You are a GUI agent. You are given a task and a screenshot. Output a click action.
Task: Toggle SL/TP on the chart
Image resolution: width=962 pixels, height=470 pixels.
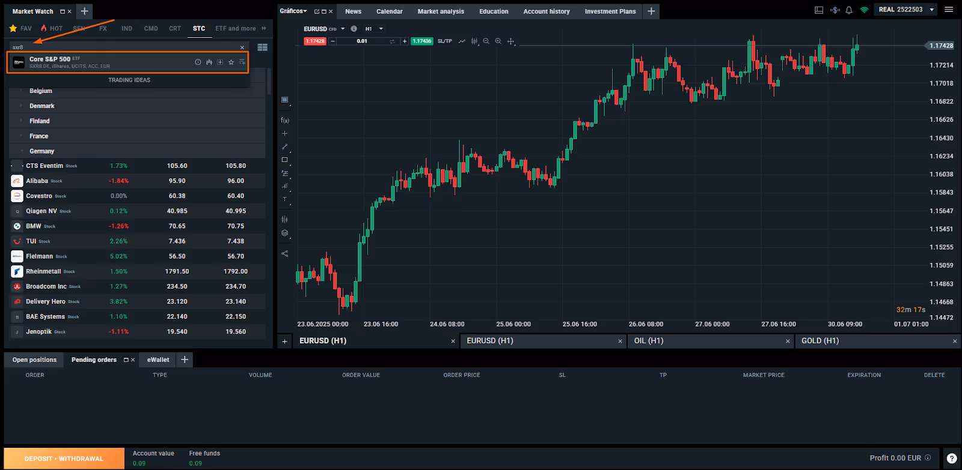(445, 41)
